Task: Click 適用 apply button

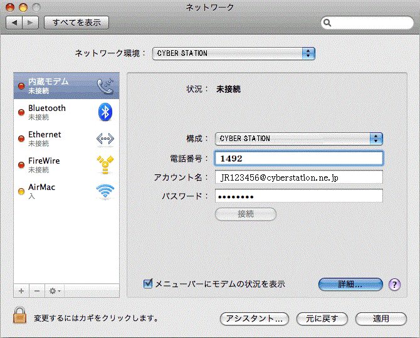Action: click(381, 319)
